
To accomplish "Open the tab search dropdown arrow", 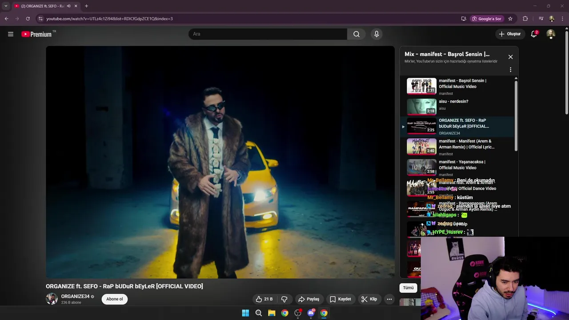I will point(6,6).
